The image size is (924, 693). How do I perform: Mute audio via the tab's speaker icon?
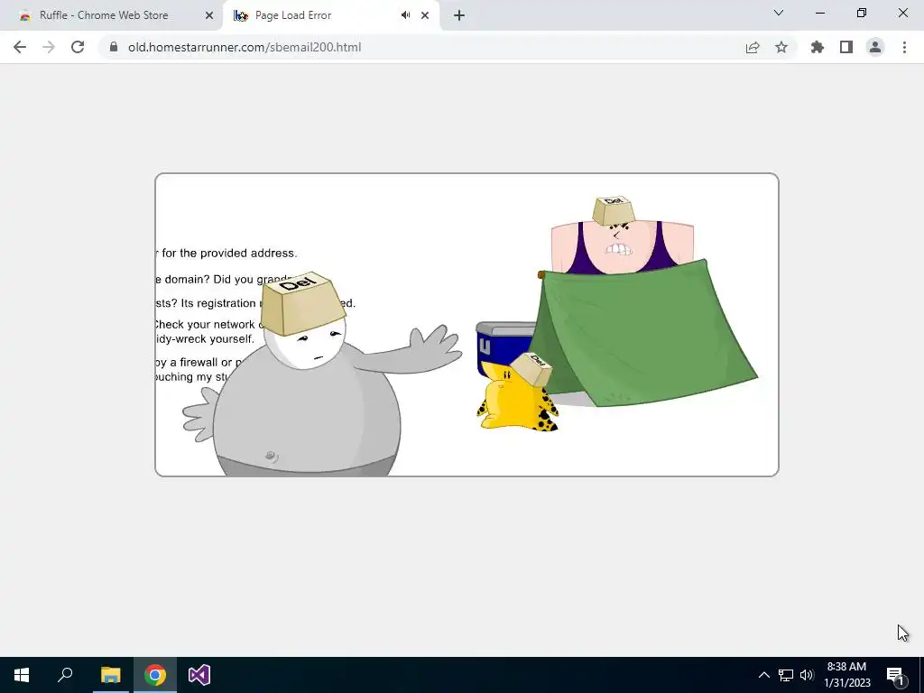tap(405, 15)
